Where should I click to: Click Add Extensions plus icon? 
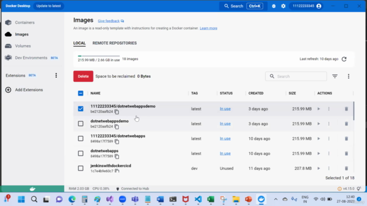tap(8, 90)
